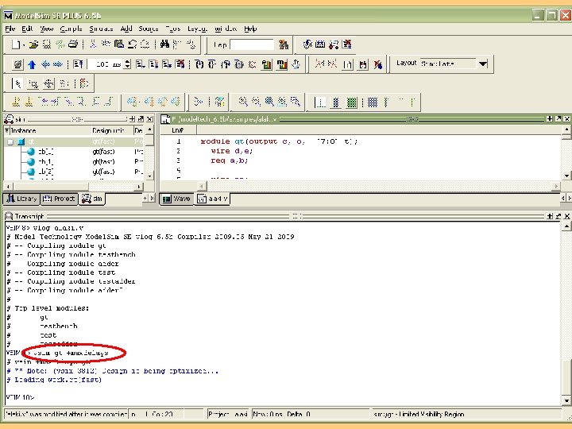Image resolution: width=572 pixels, height=429 pixels.
Task: Click the search icon next to Help field
Action: point(284,44)
